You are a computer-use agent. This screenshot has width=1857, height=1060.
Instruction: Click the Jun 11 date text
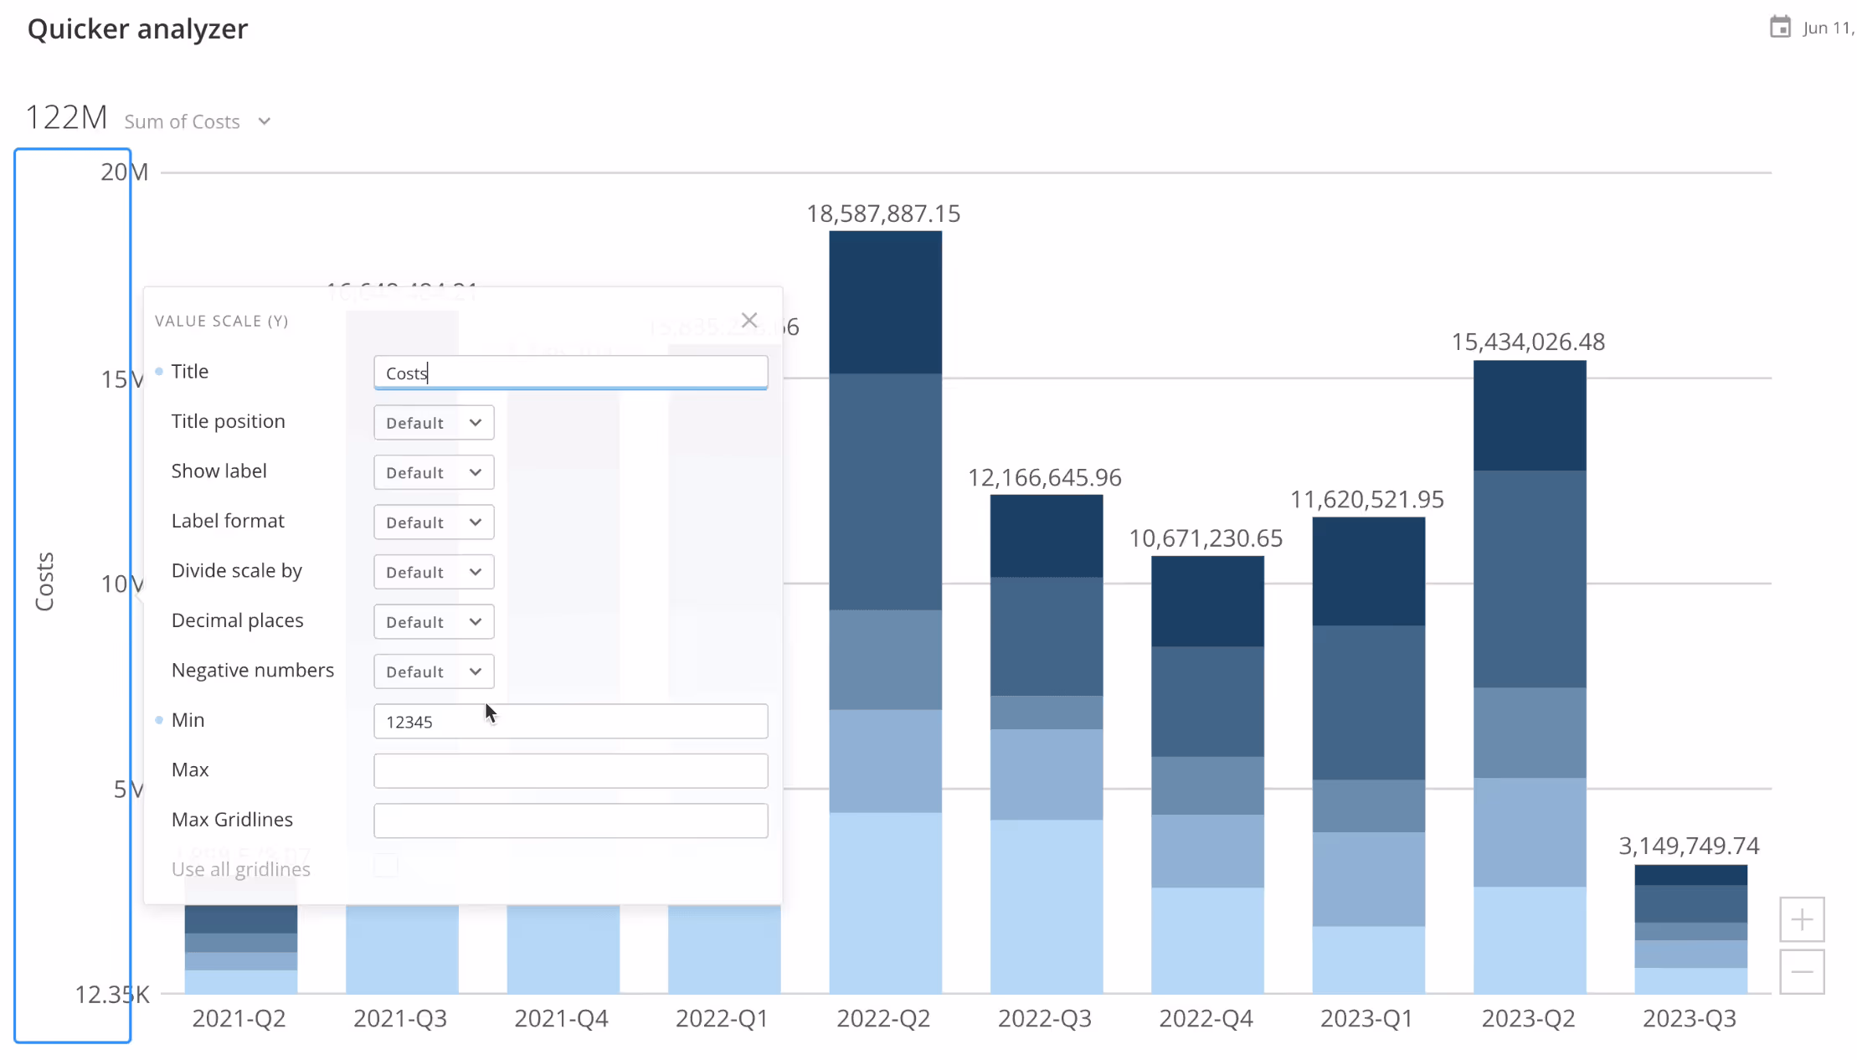click(1827, 28)
